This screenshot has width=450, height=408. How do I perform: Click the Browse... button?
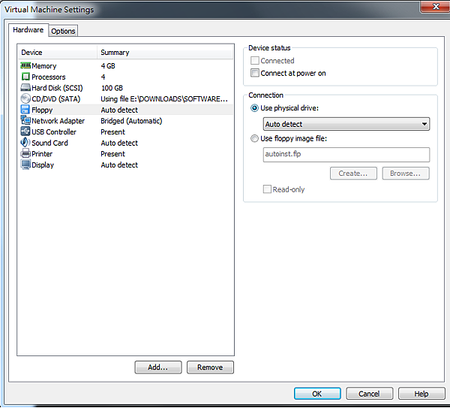(406, 174)
